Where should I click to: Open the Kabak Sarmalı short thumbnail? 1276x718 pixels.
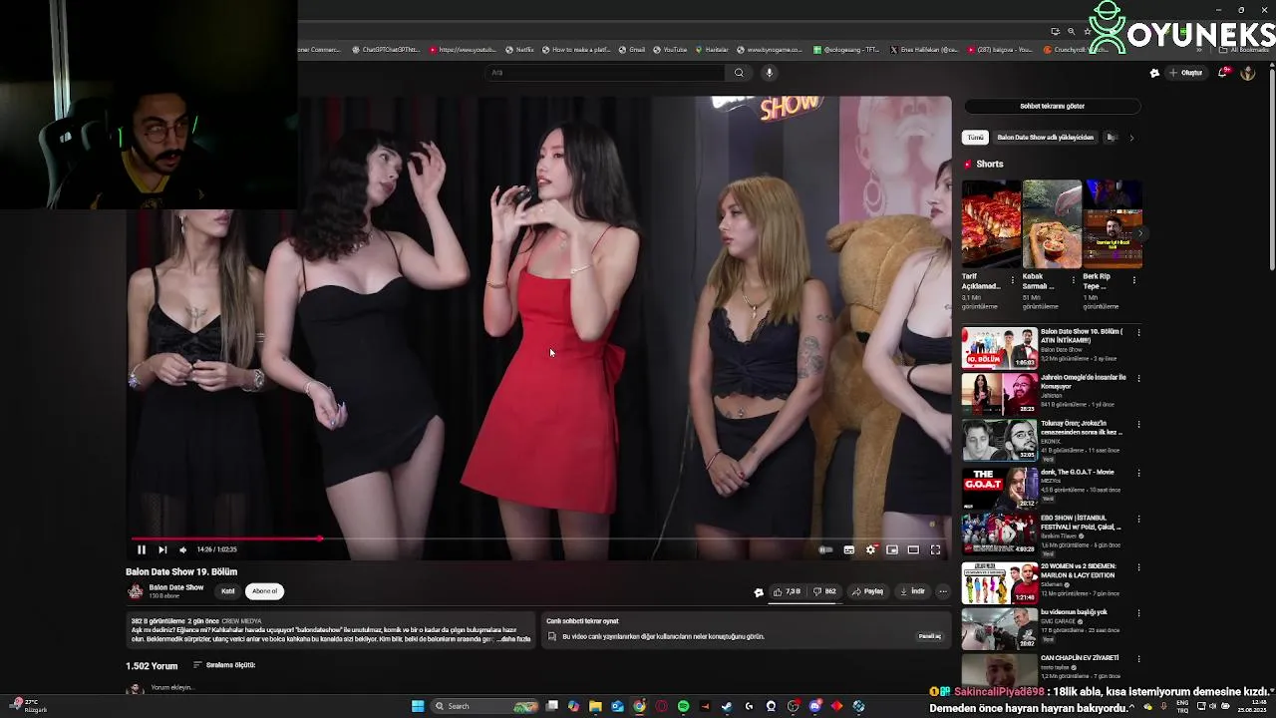[1052, 224]
